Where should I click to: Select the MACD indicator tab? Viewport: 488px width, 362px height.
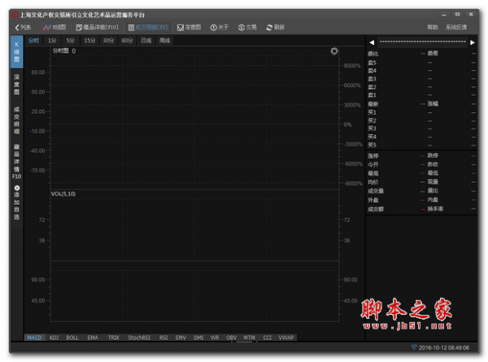point(34,338)
